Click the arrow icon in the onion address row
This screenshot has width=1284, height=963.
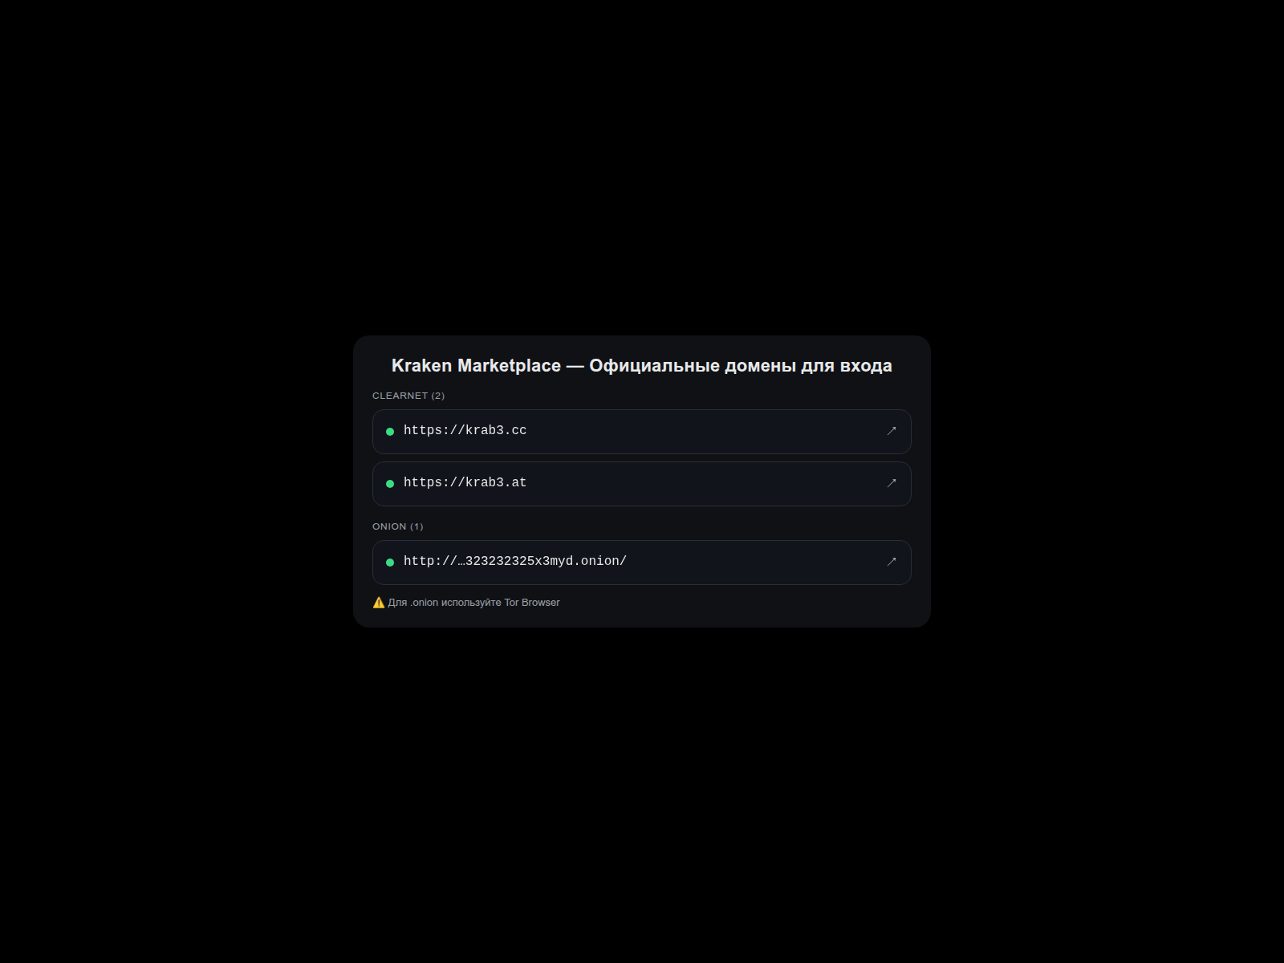point(891,562)
